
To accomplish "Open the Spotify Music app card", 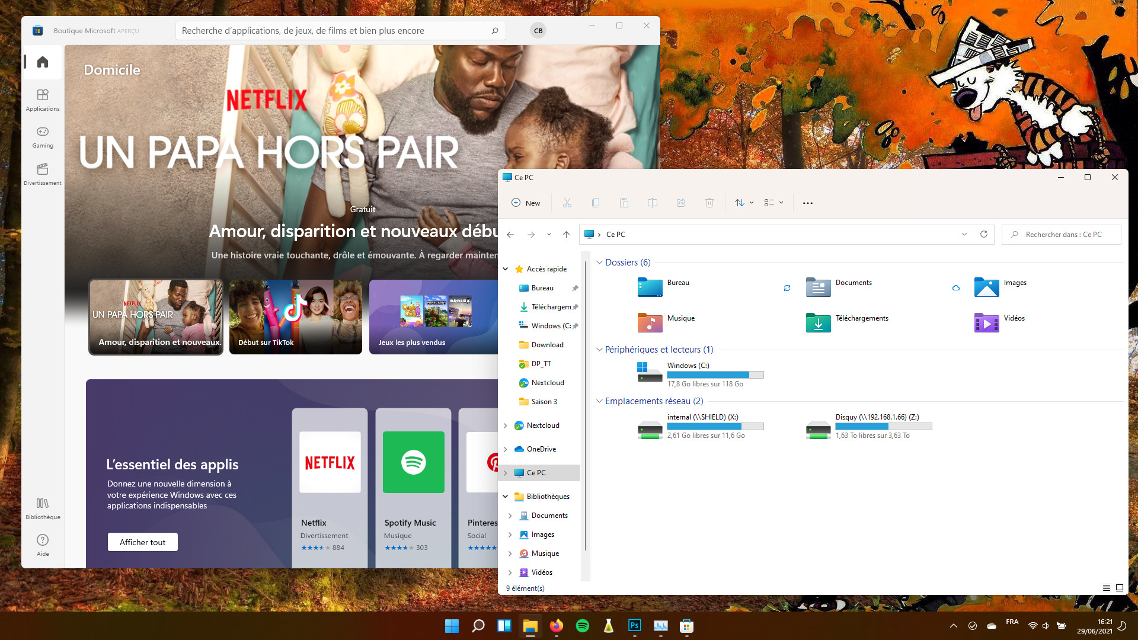I will (413, 487).
